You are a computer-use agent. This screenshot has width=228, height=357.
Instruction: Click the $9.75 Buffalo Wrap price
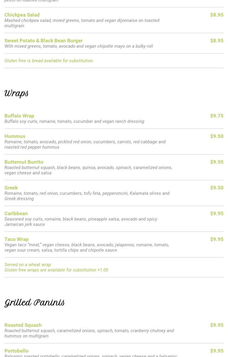point(217,116)
